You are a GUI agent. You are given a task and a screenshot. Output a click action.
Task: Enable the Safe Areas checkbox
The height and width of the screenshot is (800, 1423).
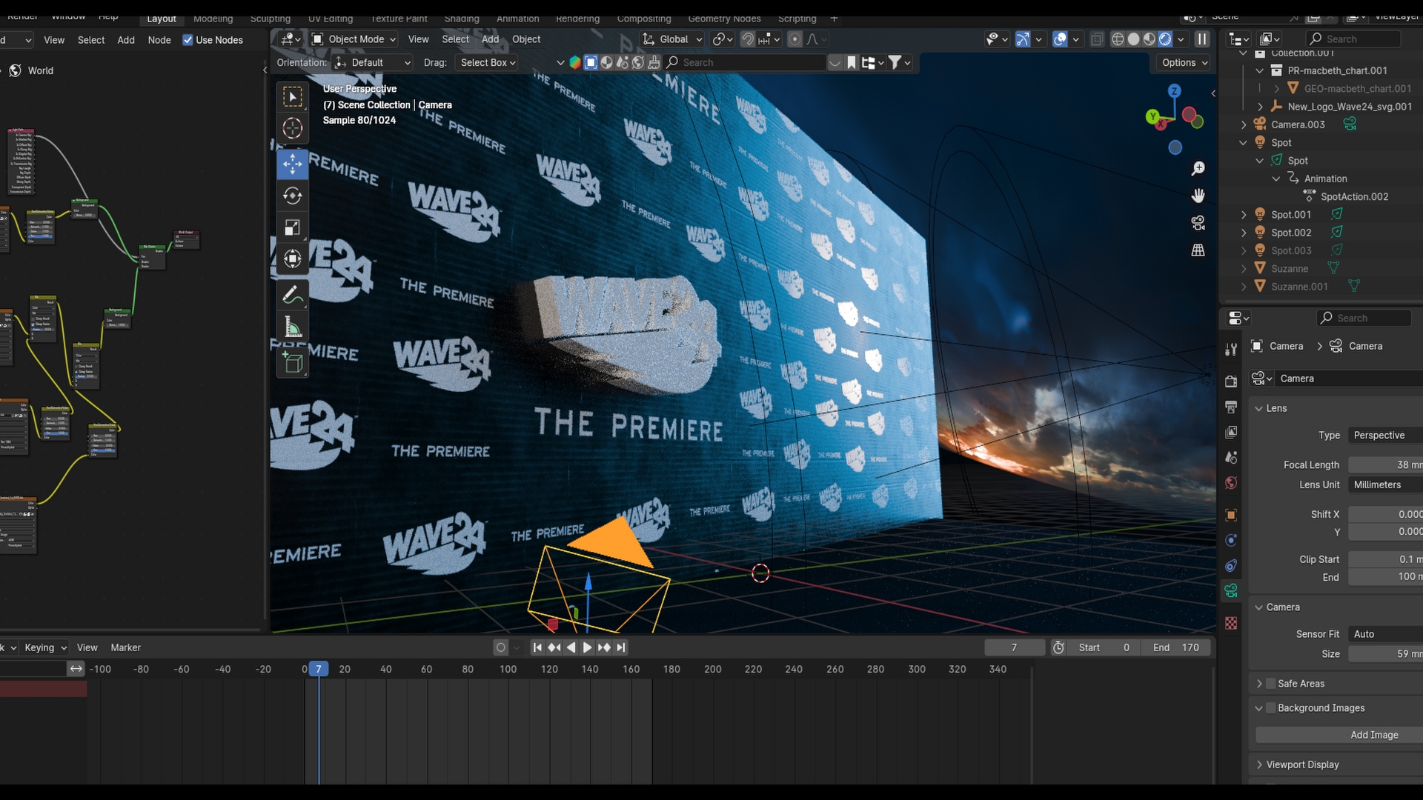(x=1271, y=684)
